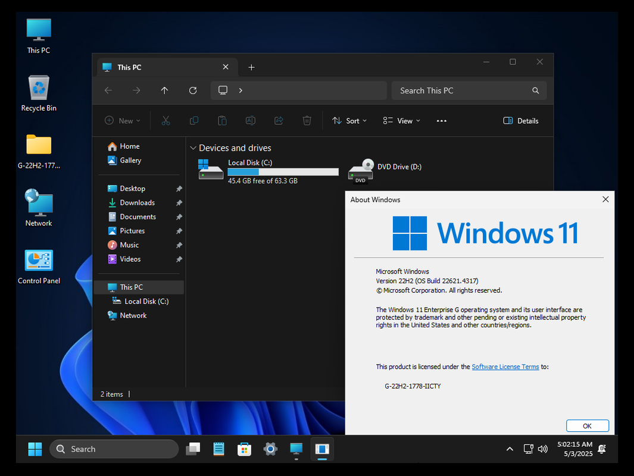Image resolution: width=634 pixels, height=476 pixels.
Task: Open the network tray icon
Action: (528, 449)
